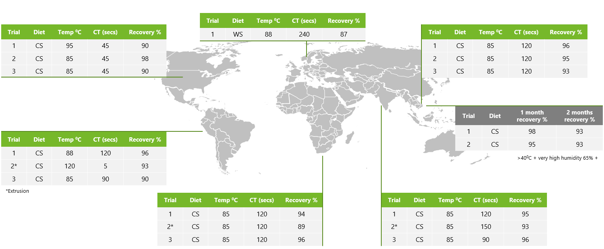
Task: Click the gray Trial column header
Action: coord(468,116)
